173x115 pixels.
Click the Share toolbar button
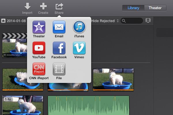pyautogui.click(x=59, y=9)
